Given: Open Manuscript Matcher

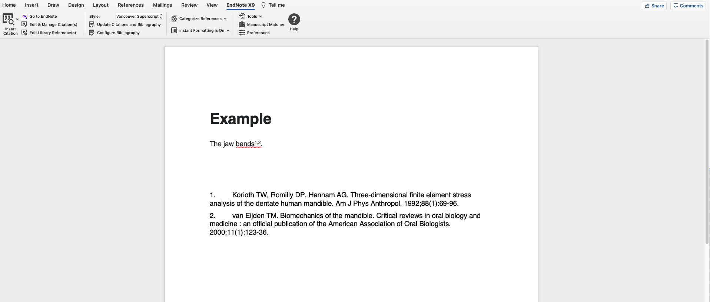Looking at the screenshot, I should pyautogui.click(x=262, y=24).
